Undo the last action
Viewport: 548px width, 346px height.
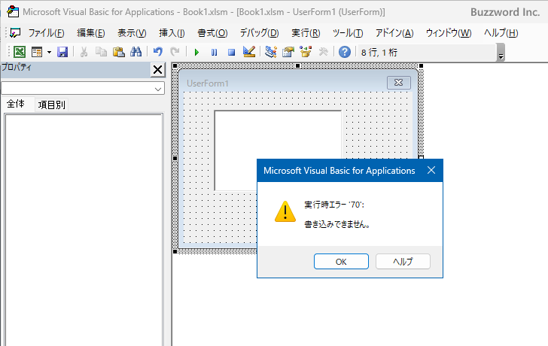coord(158,53)
